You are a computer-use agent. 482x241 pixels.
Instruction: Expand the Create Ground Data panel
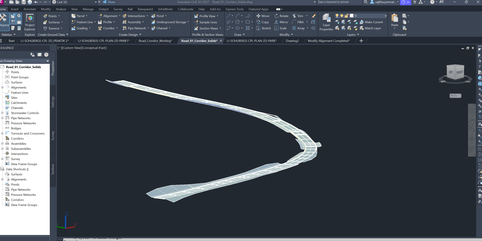53,35
